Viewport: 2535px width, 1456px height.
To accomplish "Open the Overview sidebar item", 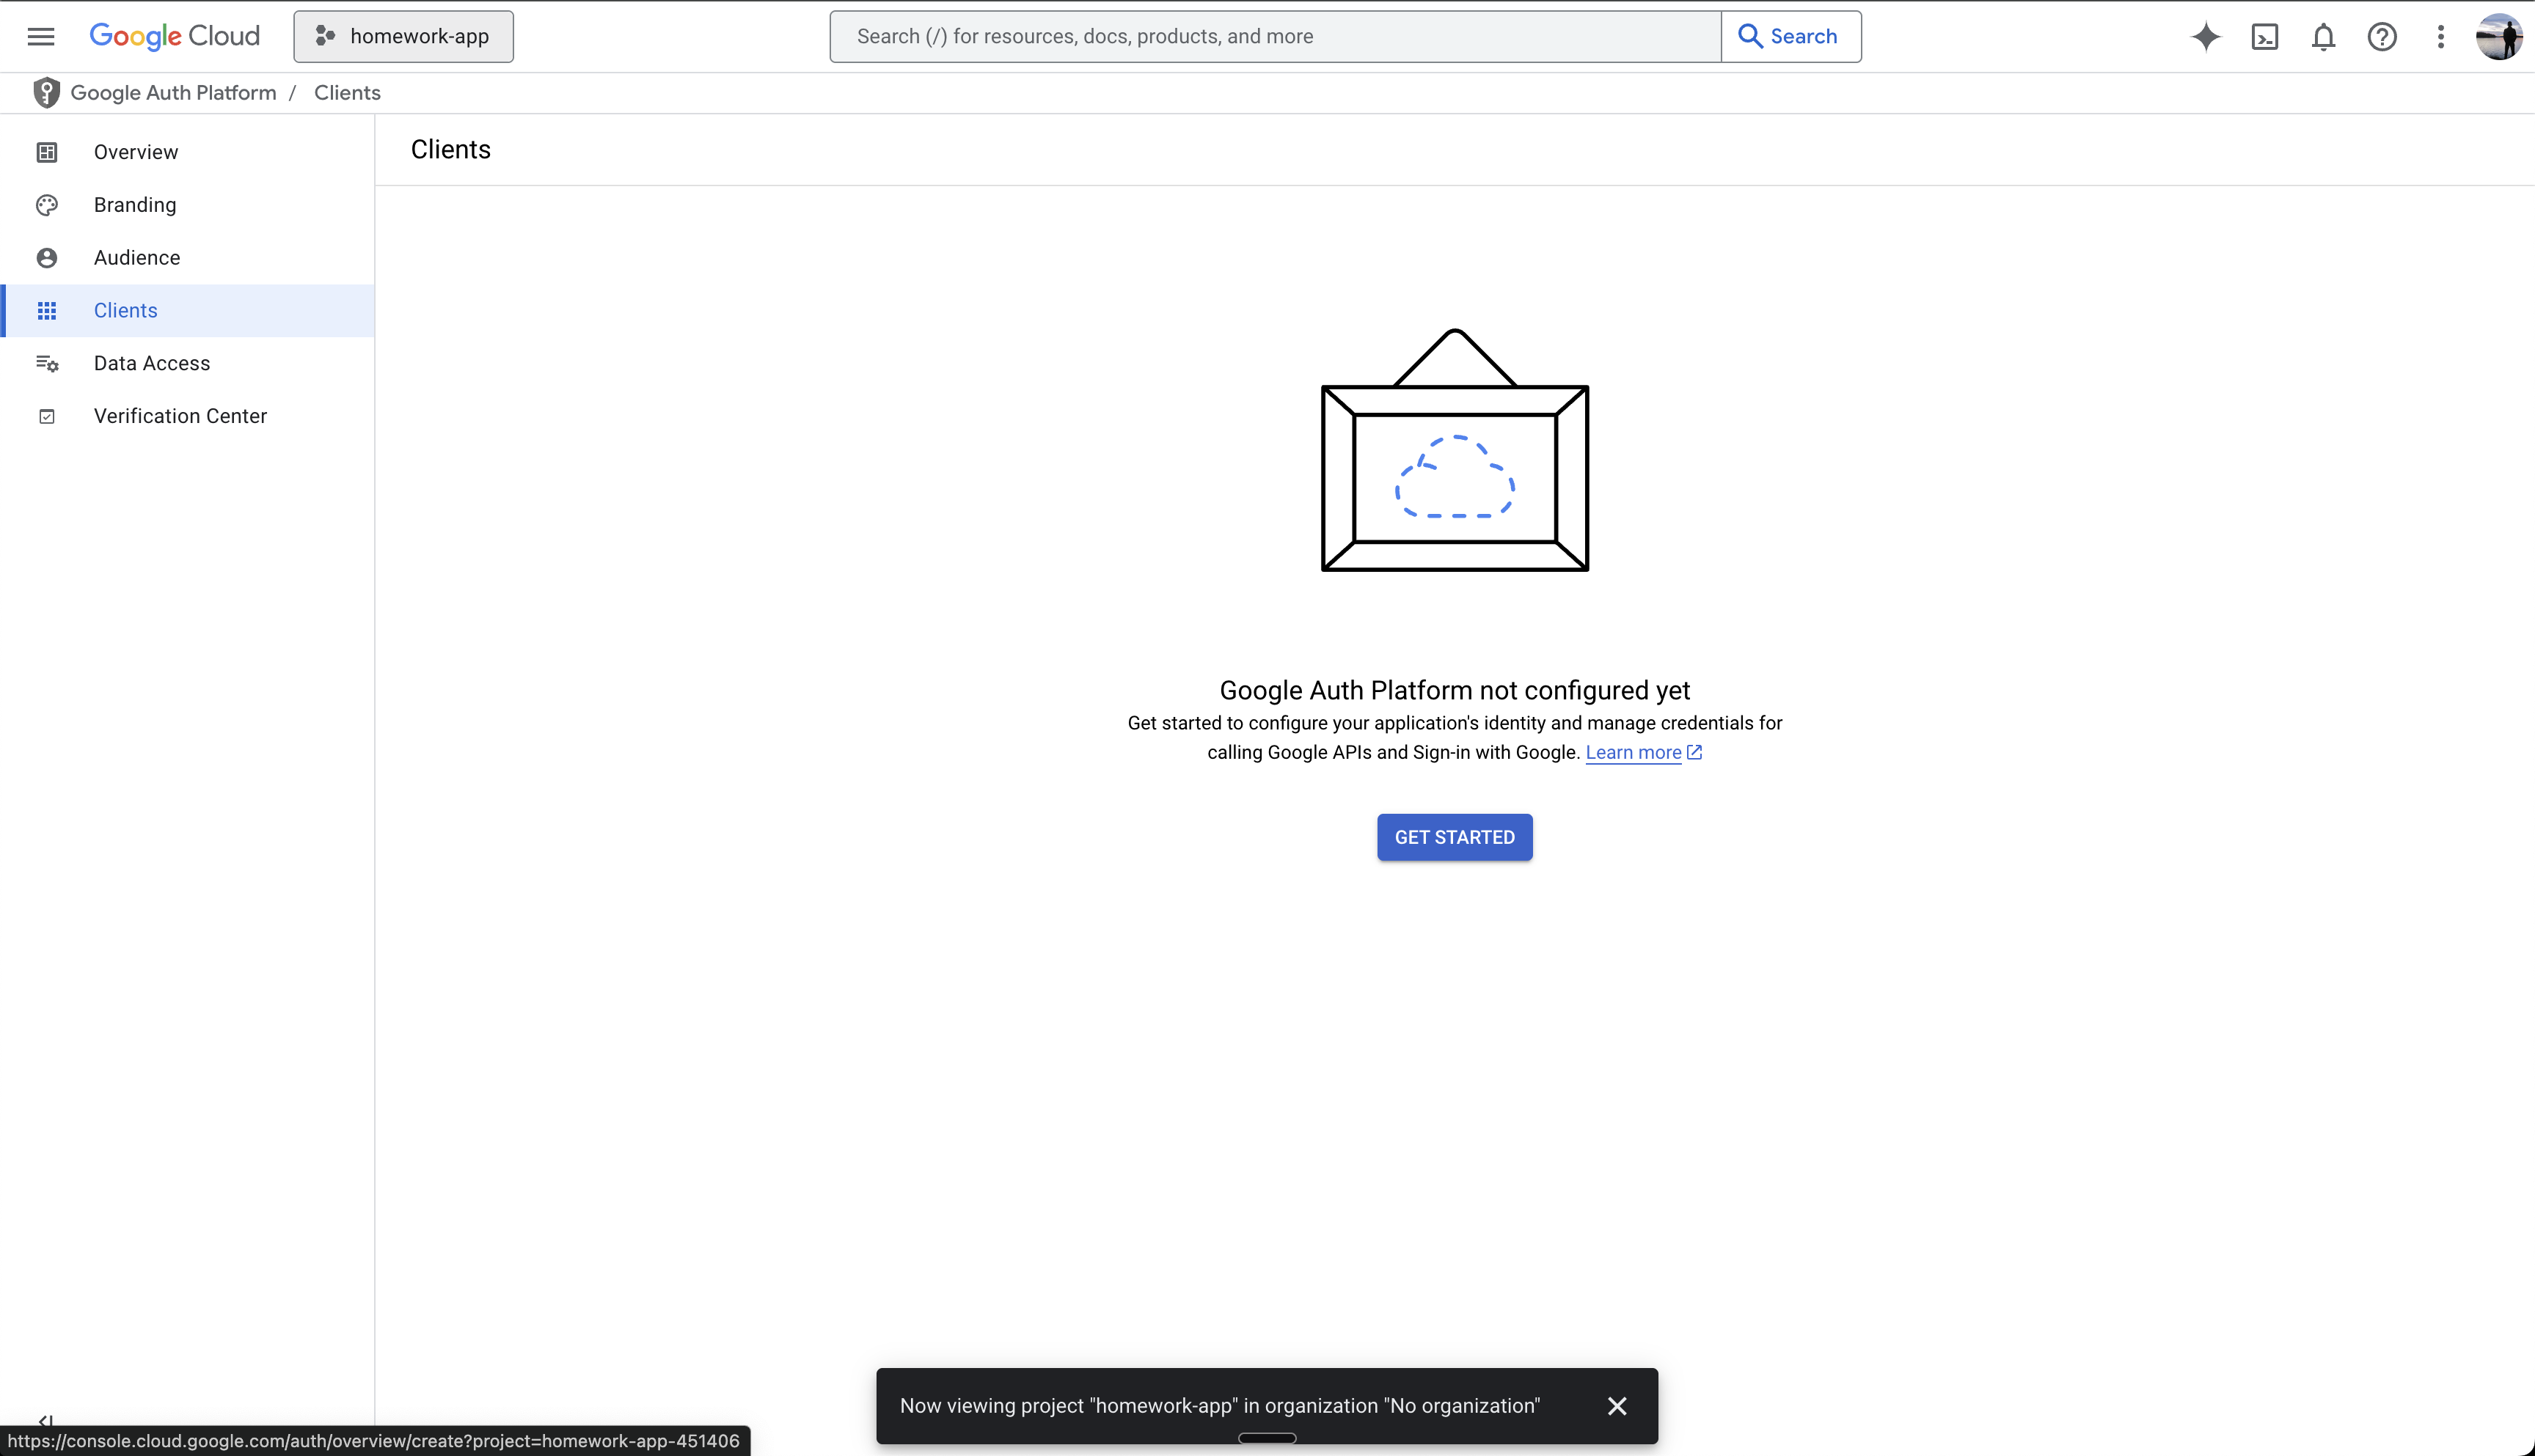I will (x=188, y=152).
